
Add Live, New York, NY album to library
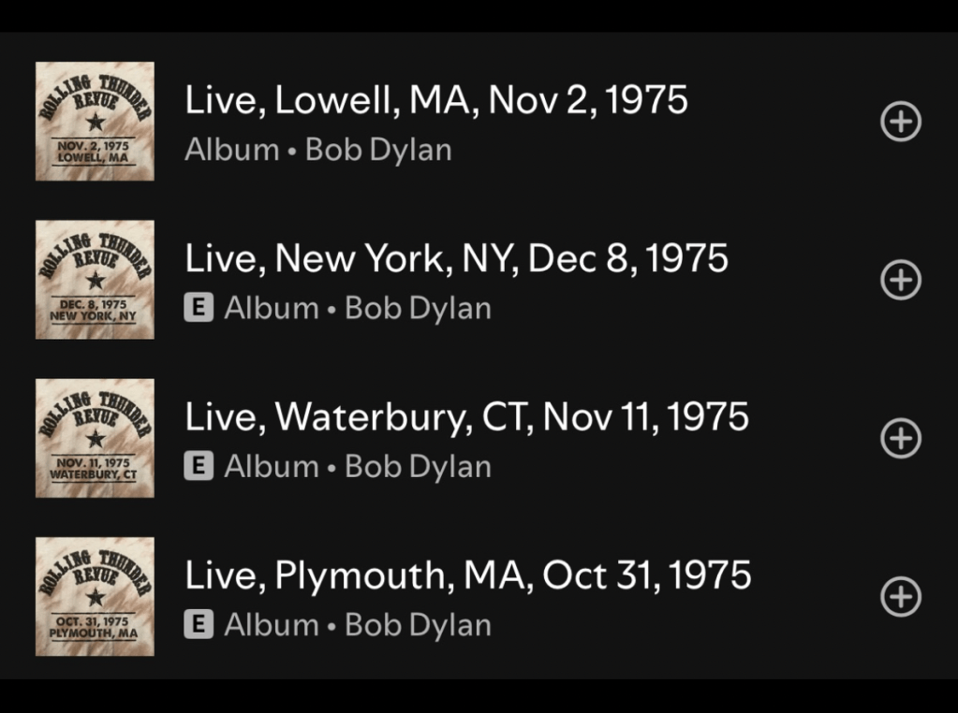[901, 280]
